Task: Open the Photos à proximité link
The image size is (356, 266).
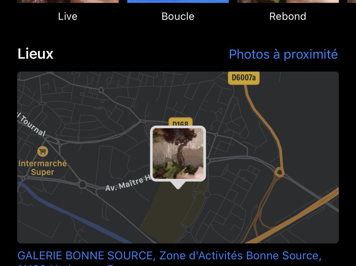Action: click(283, 54)
